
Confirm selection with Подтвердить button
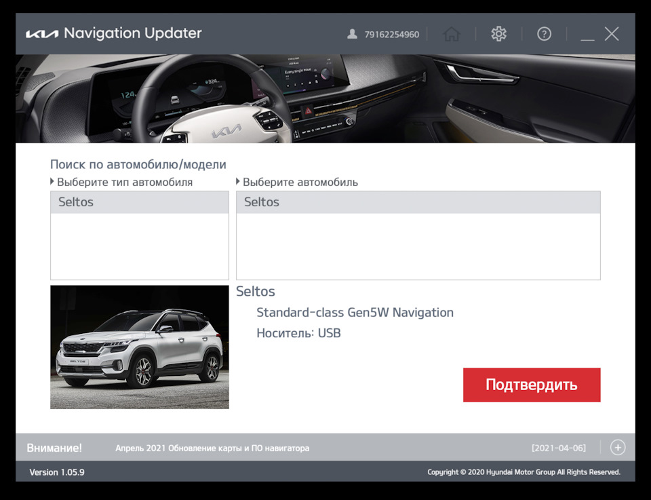[x=532, y=385]
